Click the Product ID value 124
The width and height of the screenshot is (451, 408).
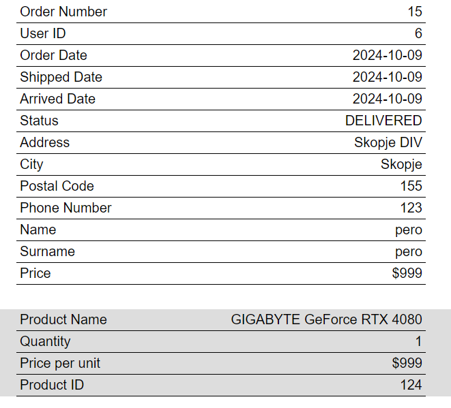pos(411,385)
